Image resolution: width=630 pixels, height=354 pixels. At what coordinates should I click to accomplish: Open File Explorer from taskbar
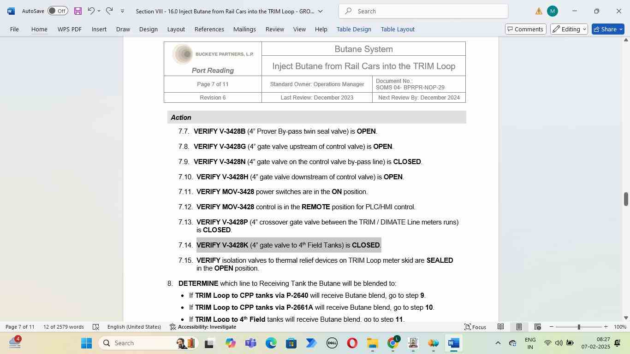[x=372, y=343]
